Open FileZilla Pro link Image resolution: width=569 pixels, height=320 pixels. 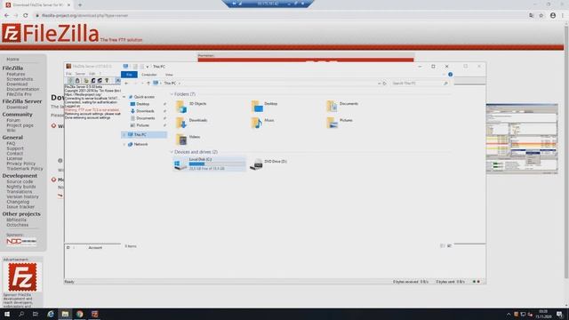19,94
